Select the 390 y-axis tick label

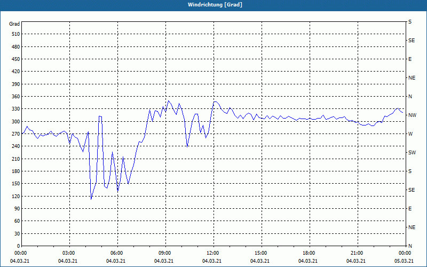(16, 84)
